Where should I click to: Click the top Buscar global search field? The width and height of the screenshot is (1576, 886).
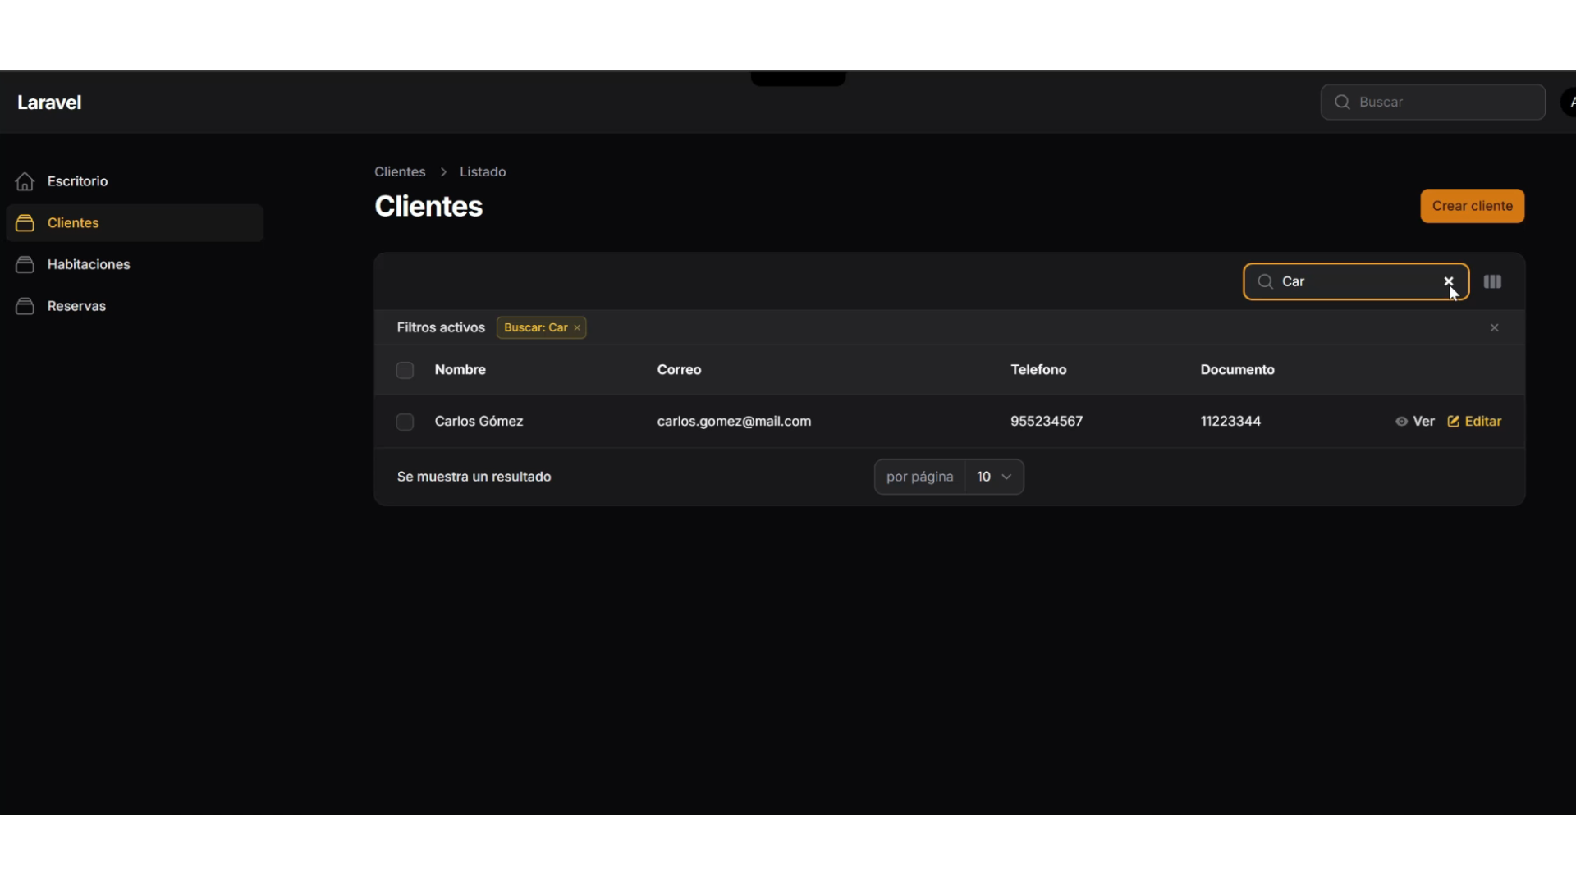point(1445,102)
